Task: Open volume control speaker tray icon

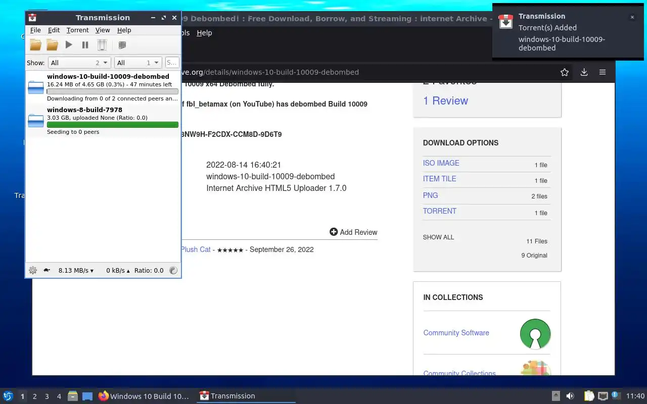Action: click(x=570, y=396)
